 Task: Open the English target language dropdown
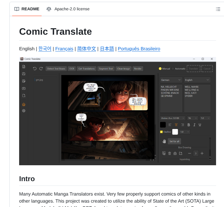tap(197, 80)
